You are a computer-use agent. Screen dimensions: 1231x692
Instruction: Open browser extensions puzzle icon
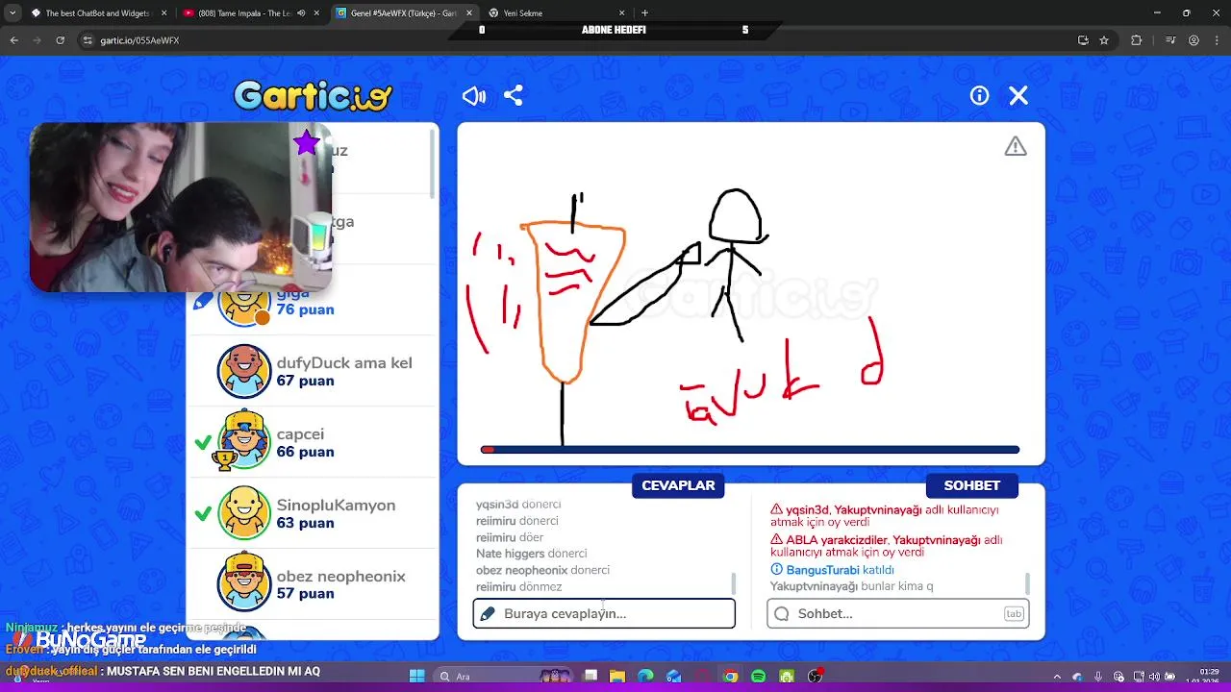coord(1137,40)
